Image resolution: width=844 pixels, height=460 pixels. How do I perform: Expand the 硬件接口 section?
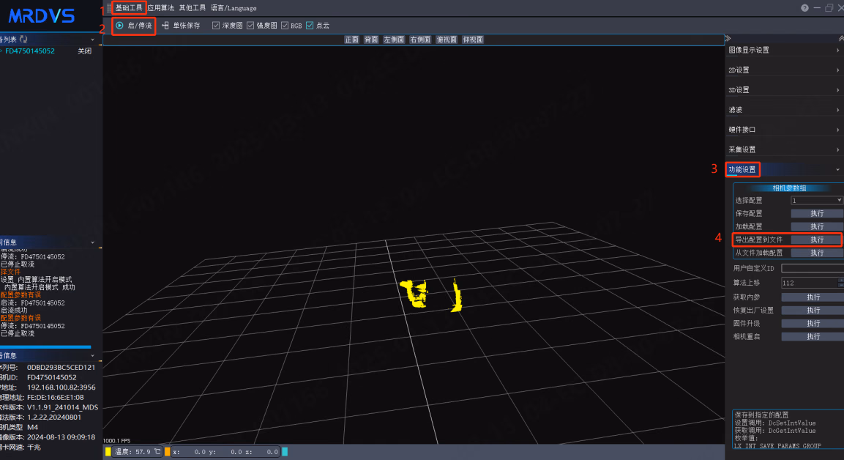point(784,130)
